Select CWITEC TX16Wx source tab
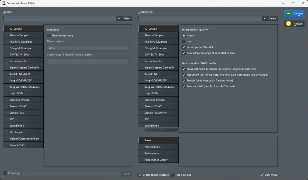Screen dimensions: 308x180 click(24, 54)
